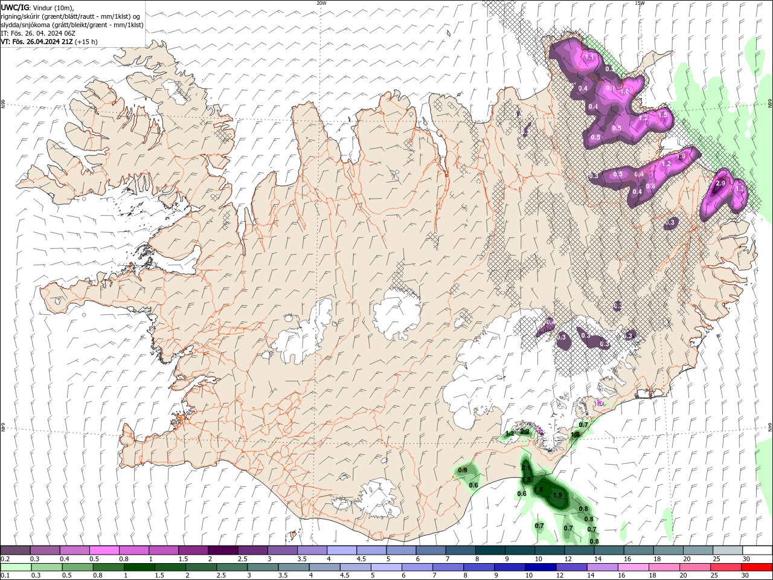This screenshot has width=773, height=580.
Task: Select the dark teal 8 swatch in upper scale
Action: click(x=490, y=550)
